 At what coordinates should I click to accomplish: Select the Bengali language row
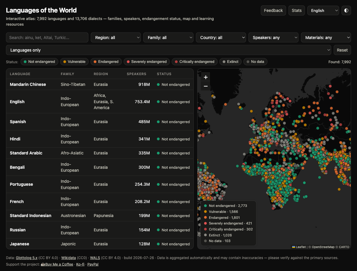(x=100, y=167)
